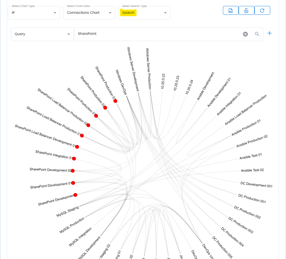Refresh the connections chart
Screen dimensions: 286x259
[262, 10]
